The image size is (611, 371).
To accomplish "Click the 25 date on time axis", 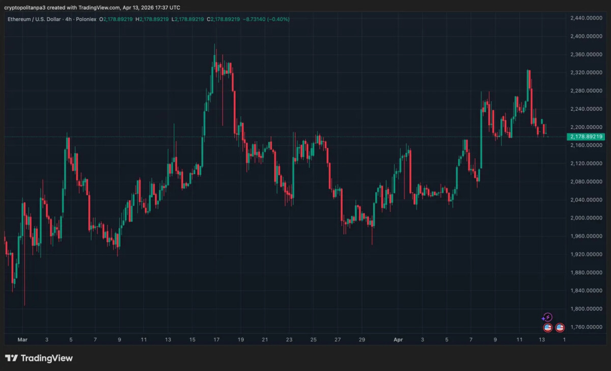I will [x=314, y=339].
